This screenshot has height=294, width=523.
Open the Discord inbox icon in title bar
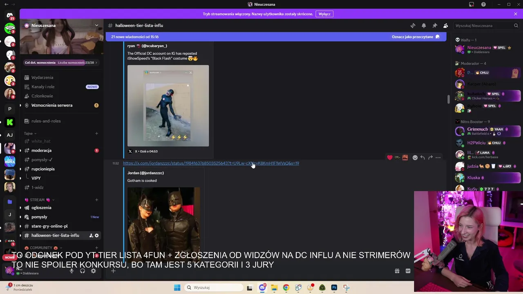pos(472,4)
